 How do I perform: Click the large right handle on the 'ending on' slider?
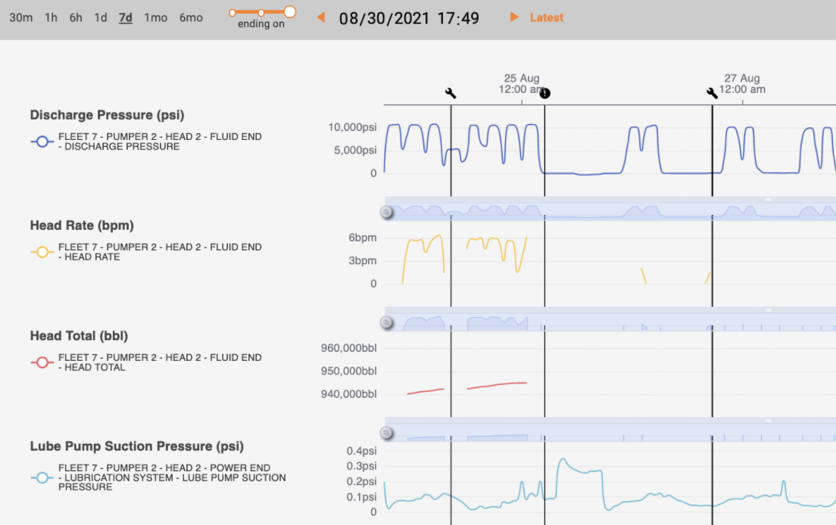tap(289, 11)
